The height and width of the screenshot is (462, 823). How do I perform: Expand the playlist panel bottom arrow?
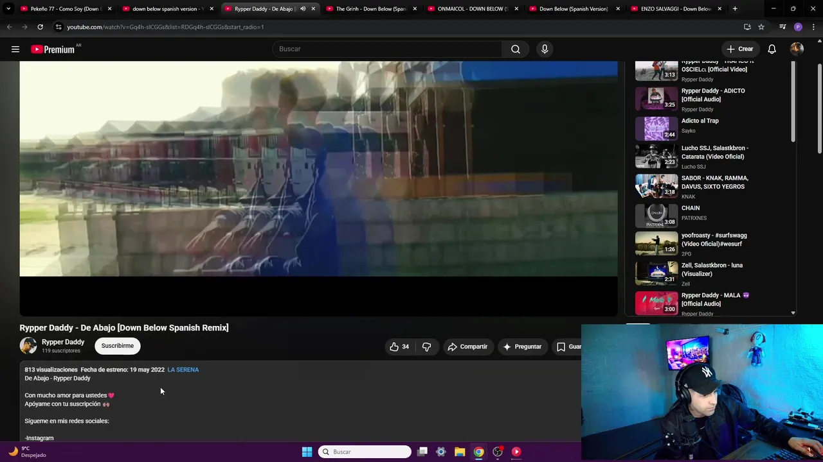point(793,313)
